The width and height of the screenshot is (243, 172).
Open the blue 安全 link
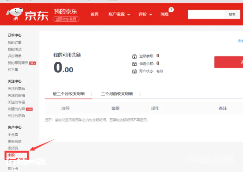[x=241, y=41]
